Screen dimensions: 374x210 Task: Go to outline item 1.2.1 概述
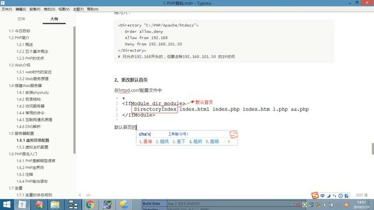coord(25,44)
